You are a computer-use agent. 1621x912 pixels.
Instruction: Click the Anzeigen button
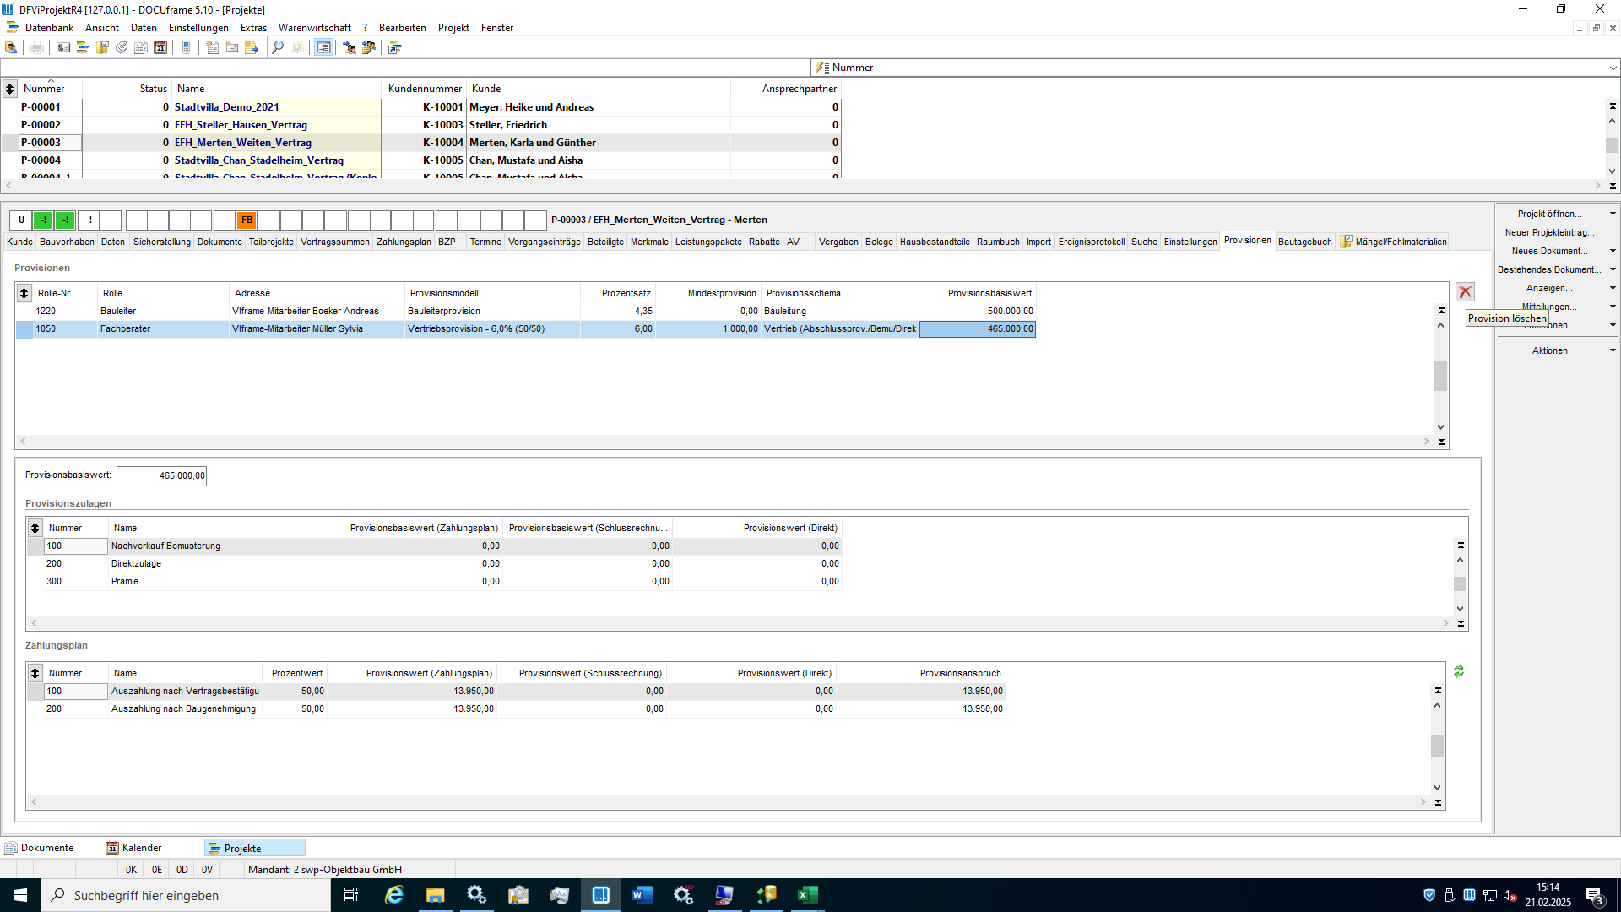point(1549,288)
